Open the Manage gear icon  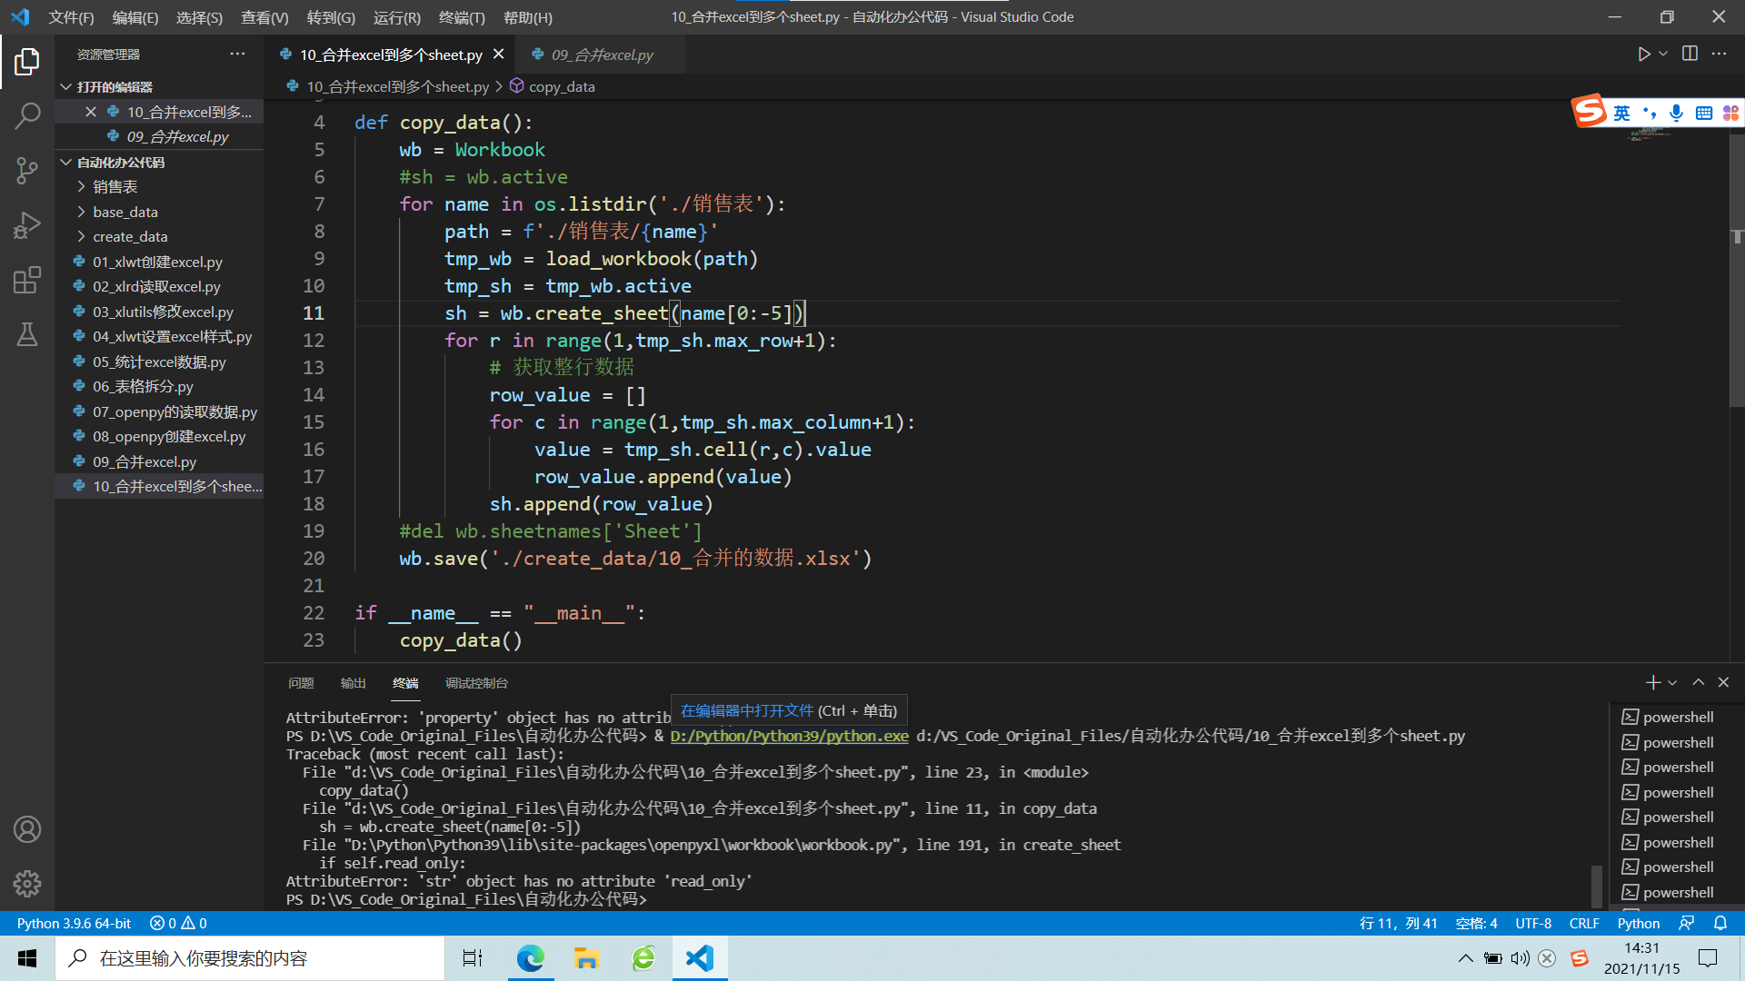27,883
